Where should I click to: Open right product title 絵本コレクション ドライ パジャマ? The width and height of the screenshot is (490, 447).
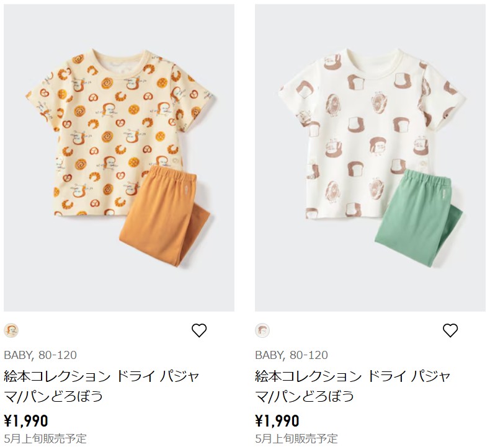(353, 386)
